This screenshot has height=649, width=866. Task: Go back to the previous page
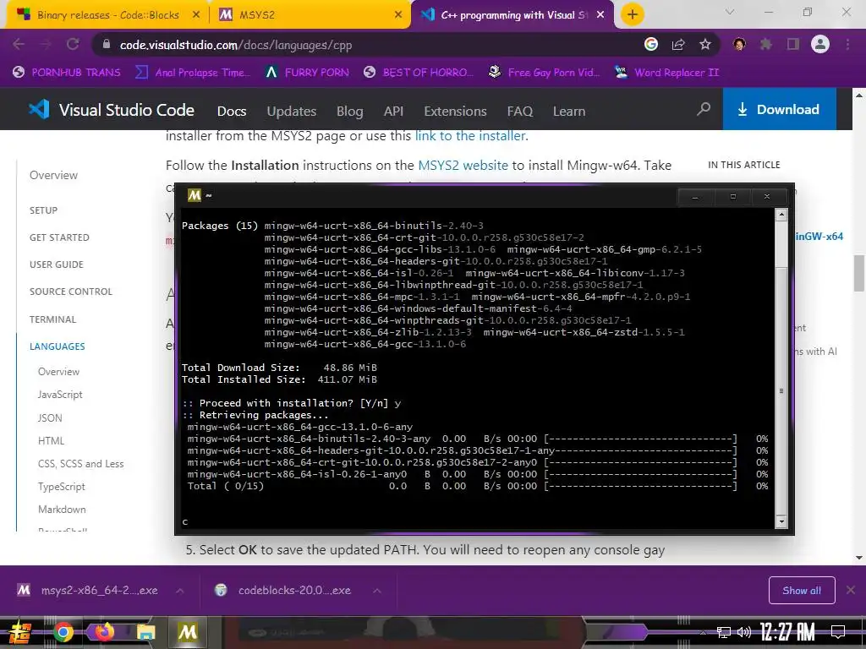[x=19, y=44]
